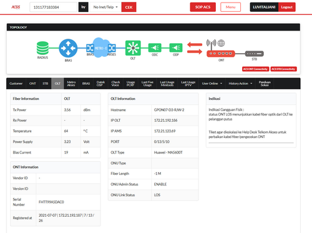Click the wireless antenna icon above ONT
Screen dimensions: 312x233
211,44
